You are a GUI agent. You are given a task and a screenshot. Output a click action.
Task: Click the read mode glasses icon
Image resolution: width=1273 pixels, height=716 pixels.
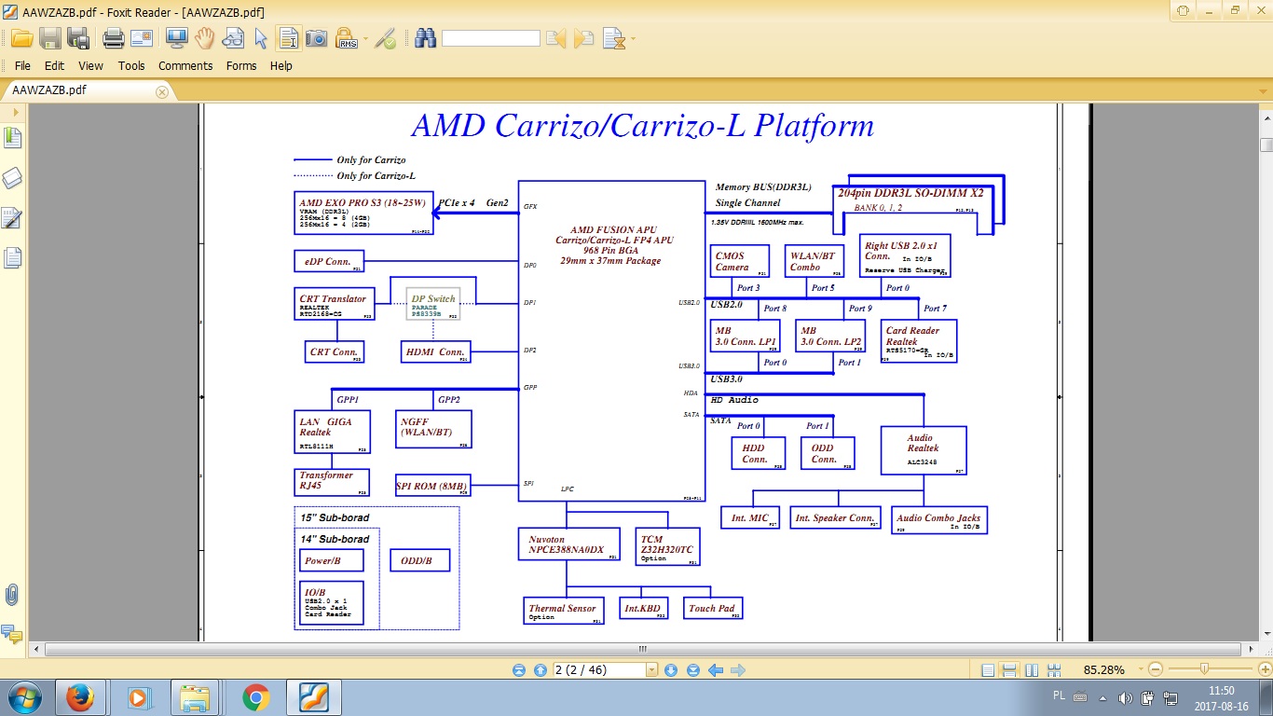(233, 38)
